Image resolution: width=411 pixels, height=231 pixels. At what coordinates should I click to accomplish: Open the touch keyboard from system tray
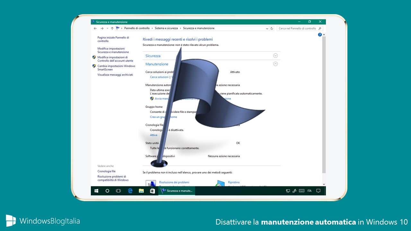pos(302,191)
